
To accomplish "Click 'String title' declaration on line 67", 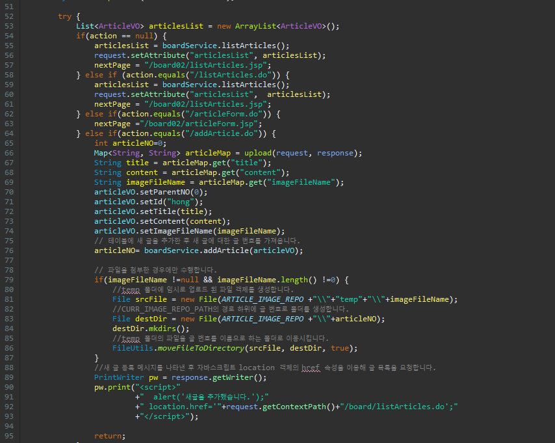I will click(122, 163).
